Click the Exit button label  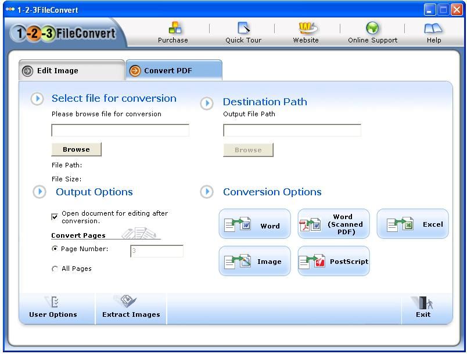[423, 314]
